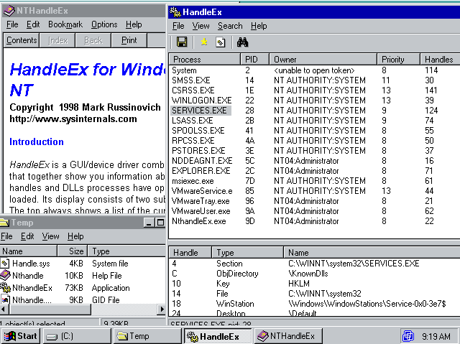Open the Search menu in HandleEx
This screenshot has width=460, height=344.
(230, 26)
